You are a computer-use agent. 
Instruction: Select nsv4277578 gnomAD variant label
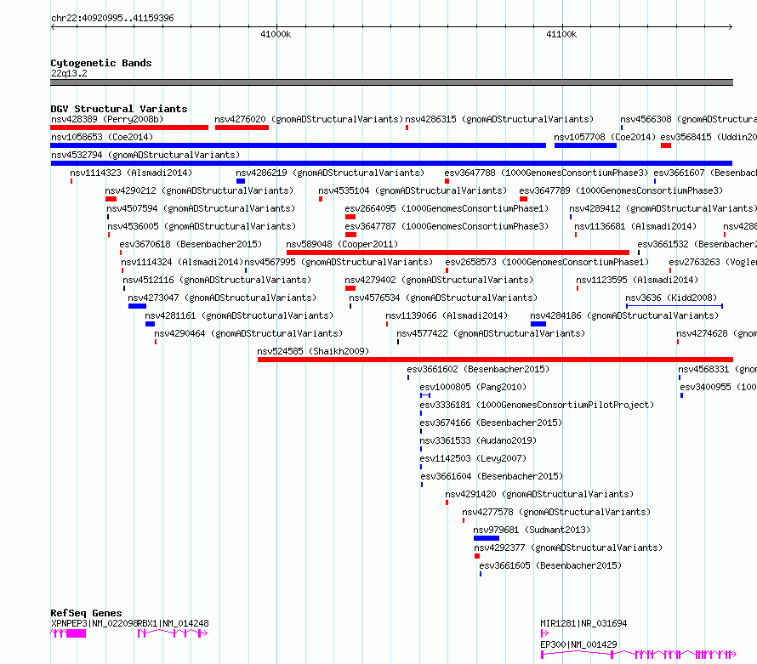click(x=556, y=512)
